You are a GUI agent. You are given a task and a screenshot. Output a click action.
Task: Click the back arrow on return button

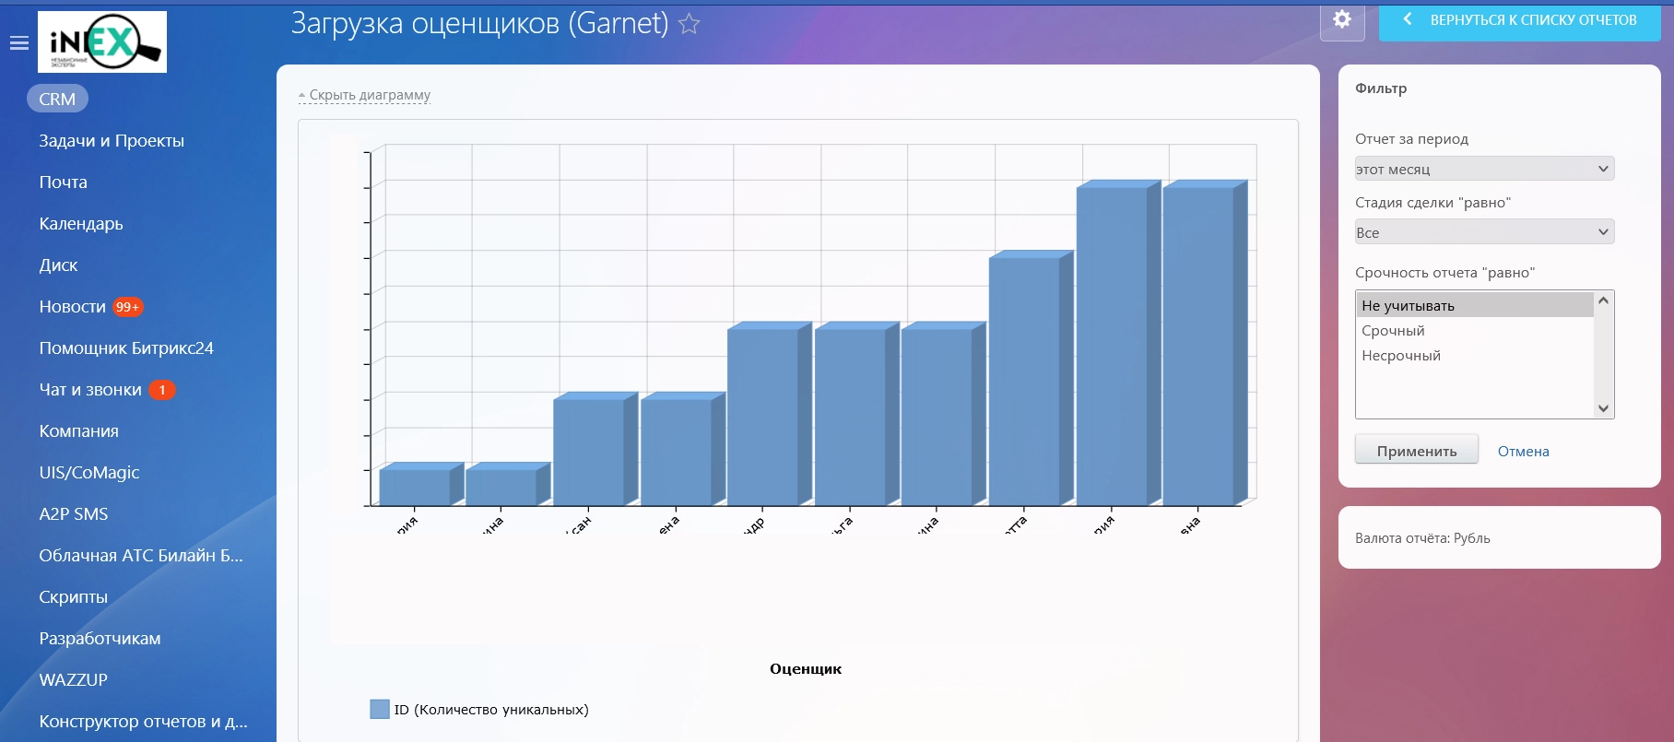click(1408, 19)
